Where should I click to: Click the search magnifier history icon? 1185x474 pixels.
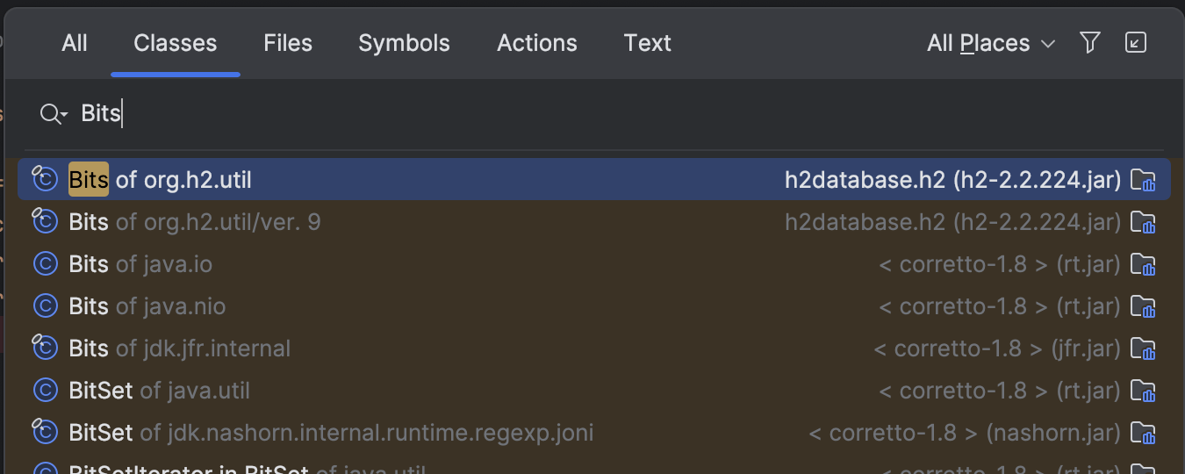[53, 114]
